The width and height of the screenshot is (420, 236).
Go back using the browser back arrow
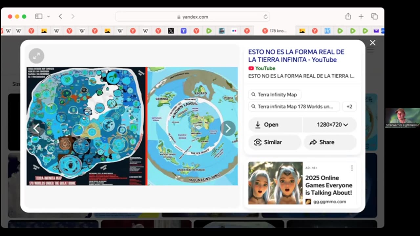pyautogui.click(x=60, y=16)
